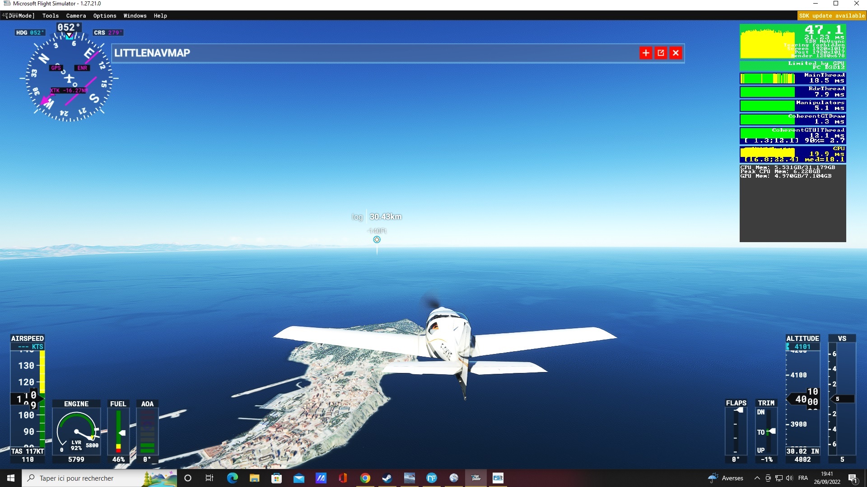
Task: Pop out the LittleNavMap panel window
Action: coord(661,53)
